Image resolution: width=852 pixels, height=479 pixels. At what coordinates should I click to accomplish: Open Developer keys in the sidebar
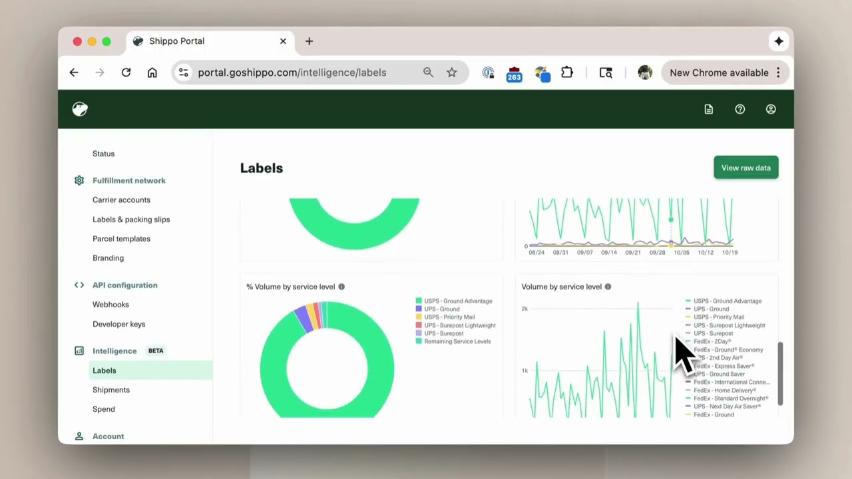(x=118, y=324)
